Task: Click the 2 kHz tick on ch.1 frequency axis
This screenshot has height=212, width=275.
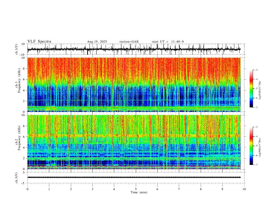Action: (24, 101)
